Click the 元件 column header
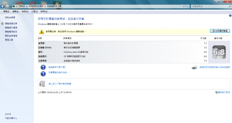Image resolution: width=232 pixels, height=123 pixels. [x=40, y=38]
